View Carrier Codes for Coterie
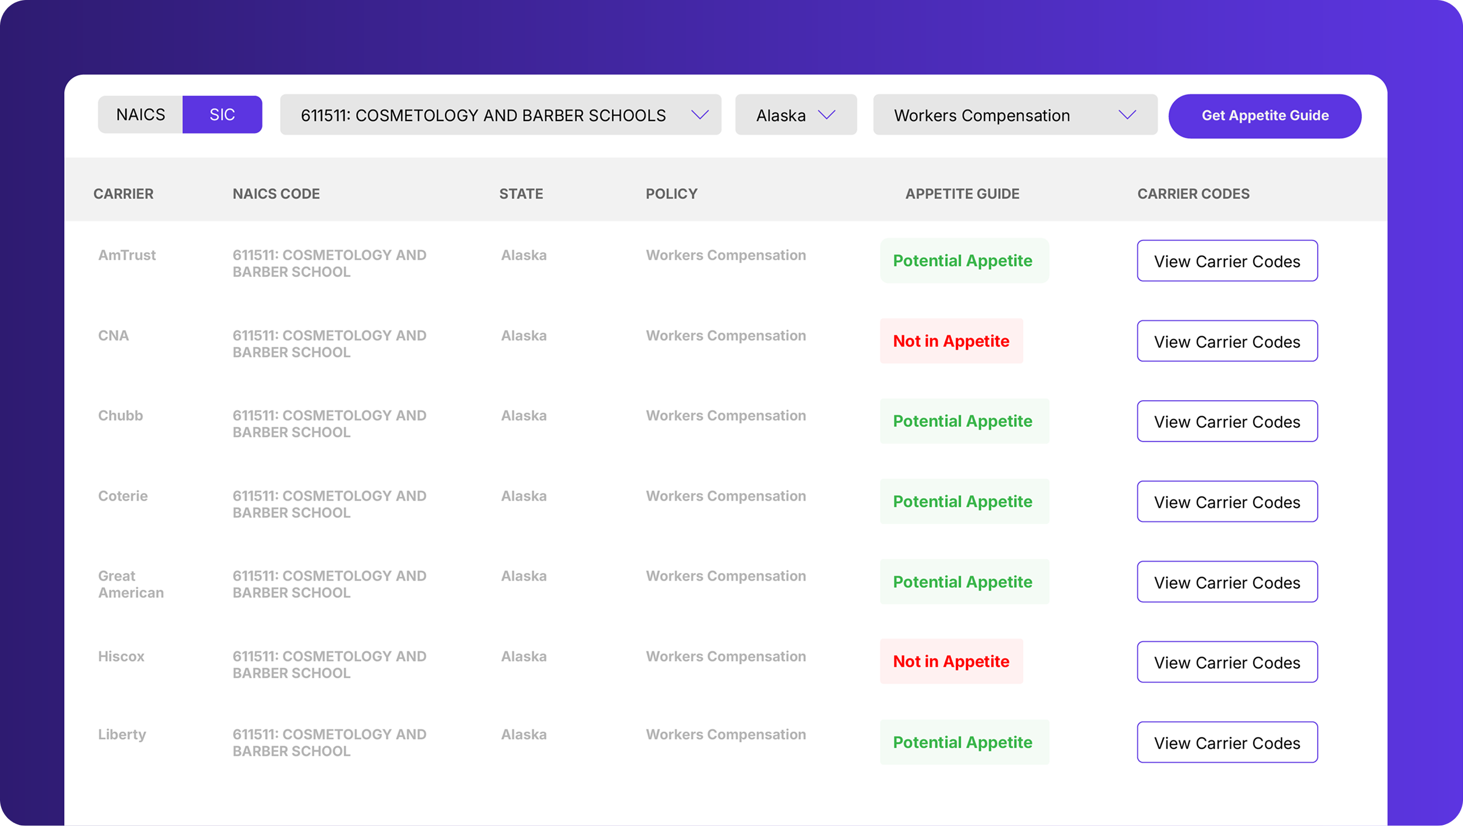The image size is (1463, 826). (1227, 502)
